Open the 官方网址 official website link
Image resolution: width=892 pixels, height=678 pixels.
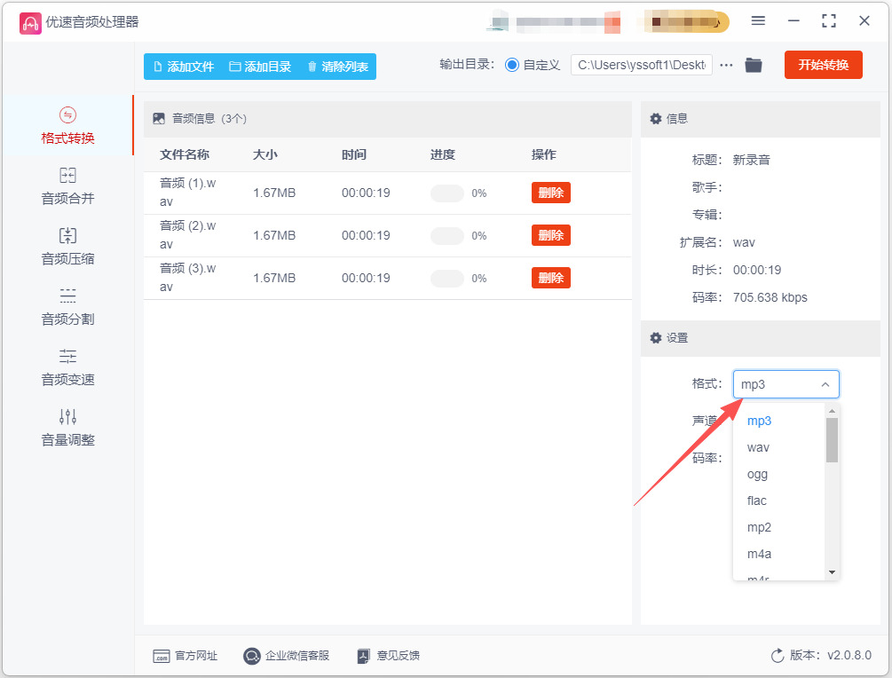[x=186, y=656]
